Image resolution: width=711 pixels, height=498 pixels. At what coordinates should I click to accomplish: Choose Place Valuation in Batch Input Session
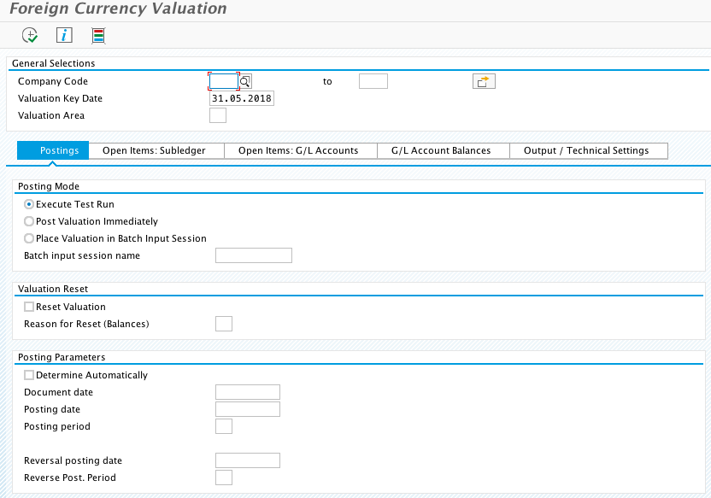point(30,238)
